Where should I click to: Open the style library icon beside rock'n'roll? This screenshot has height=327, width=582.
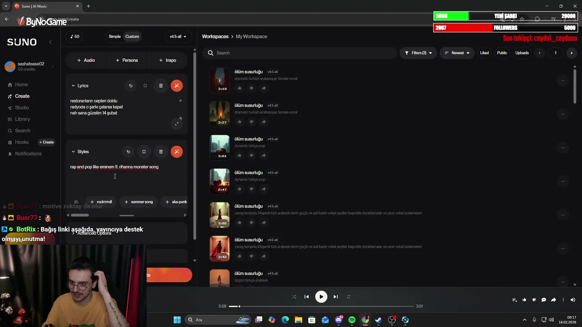click(76, 202)
